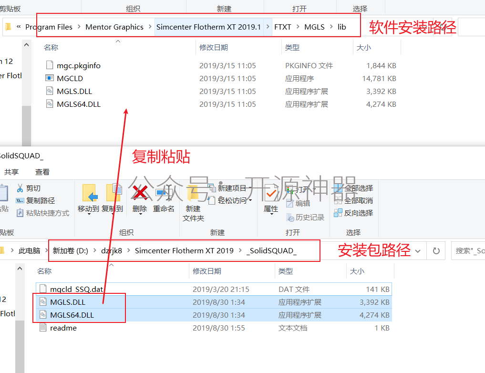Sort _SolidSQUAD_ window by 修改日期 column
The width and height of the screenshot is (485, 373).
point(206,271)
